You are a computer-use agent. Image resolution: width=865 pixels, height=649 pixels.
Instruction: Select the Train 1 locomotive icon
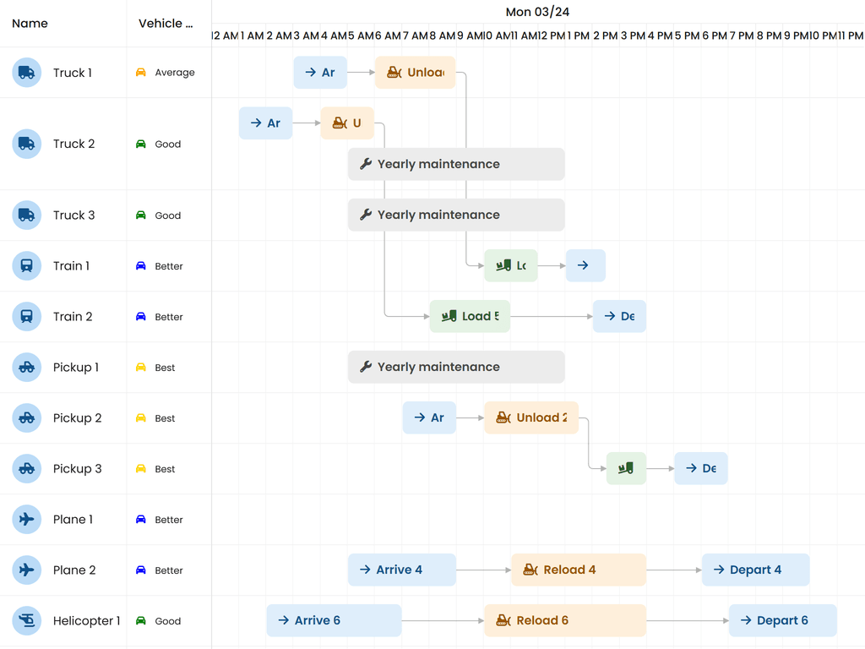click(x=26, y=265)
